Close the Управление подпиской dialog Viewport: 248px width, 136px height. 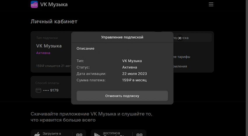180,38
